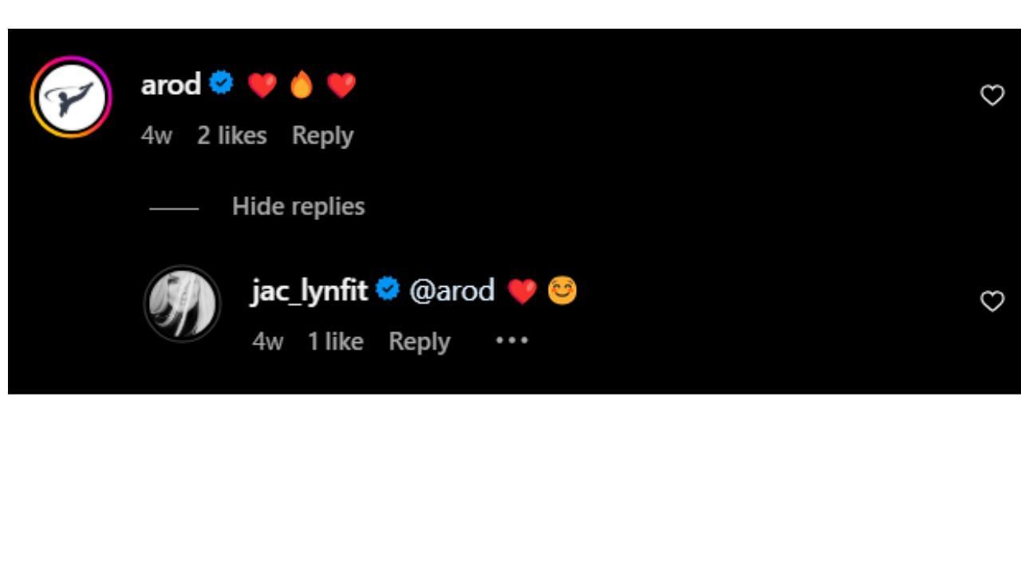Click the smiling face emoji in jac_lynfit's reply

(x=562, y=291)
